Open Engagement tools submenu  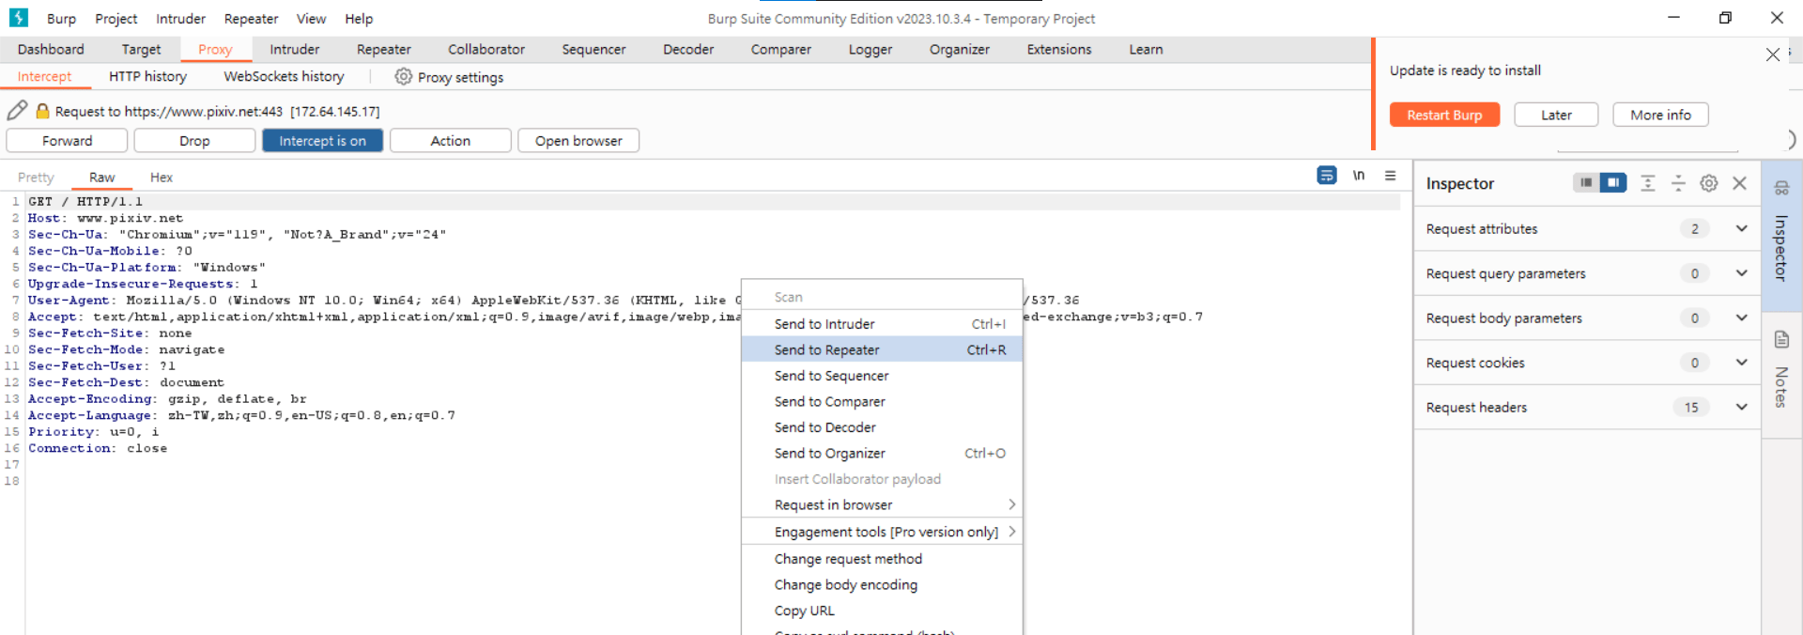[882, 532]
